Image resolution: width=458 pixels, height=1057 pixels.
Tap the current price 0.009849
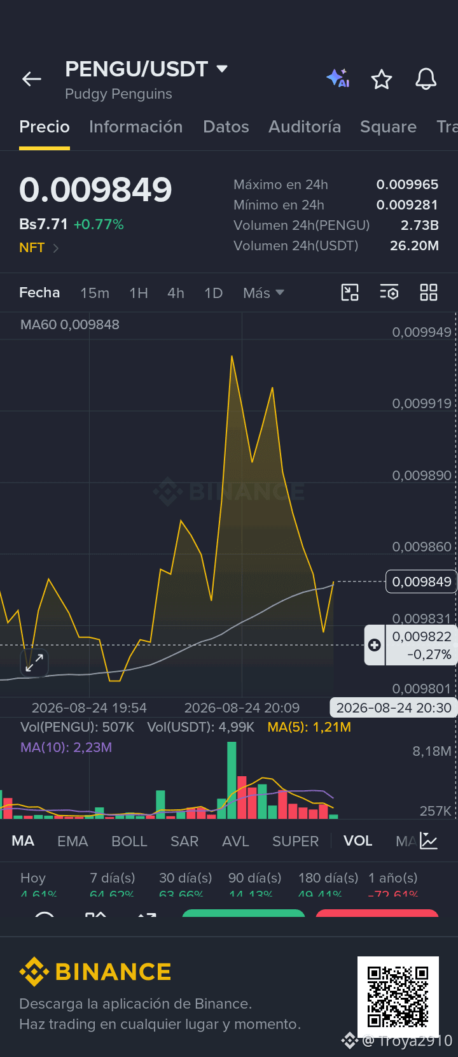pos(95,190)
